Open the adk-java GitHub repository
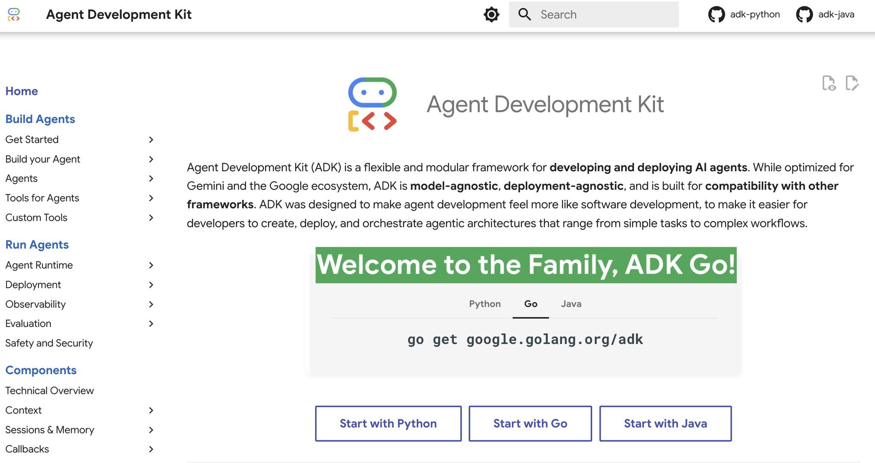The width and height of the screenshot is (875, 463). click(825, 15)
